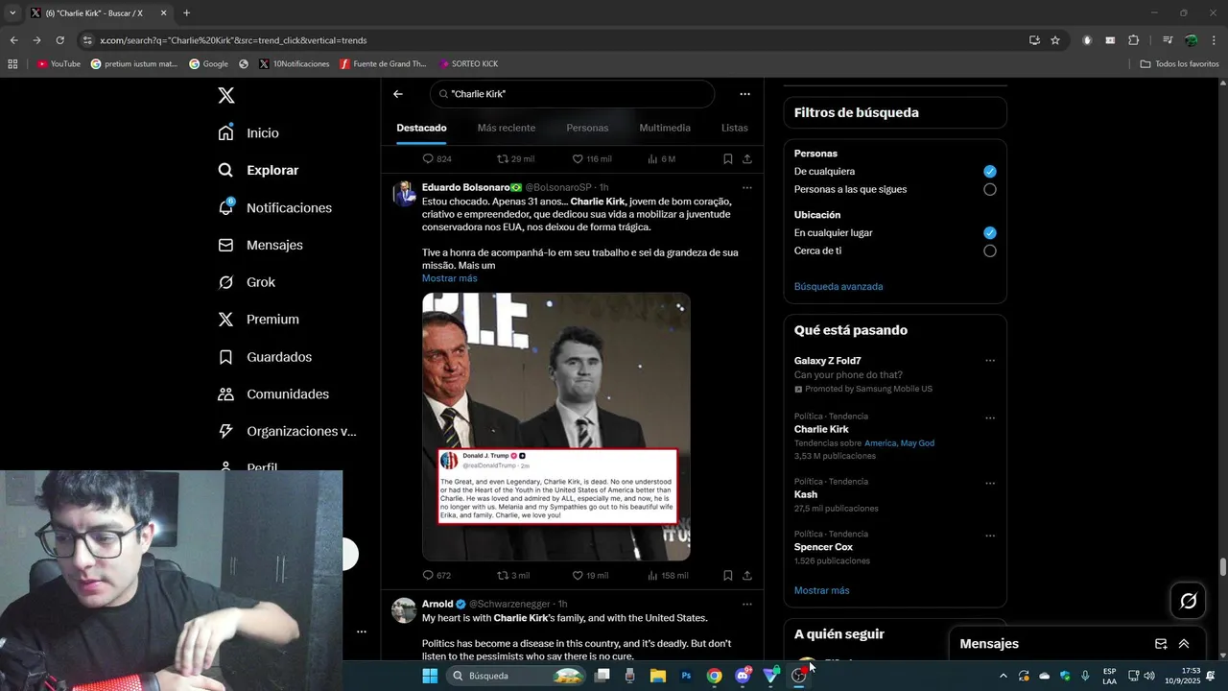The width and height of the screenshot is (1228, 691).
Task: View Bolsonaro post 158 mil views
Action: 668,576
